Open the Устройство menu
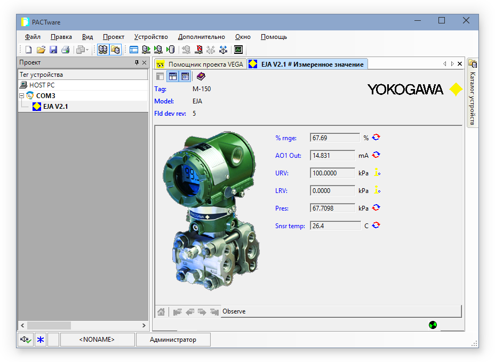The height and width of the screenshot is (362, 495). pyautogui.click(x=151, y=37)
